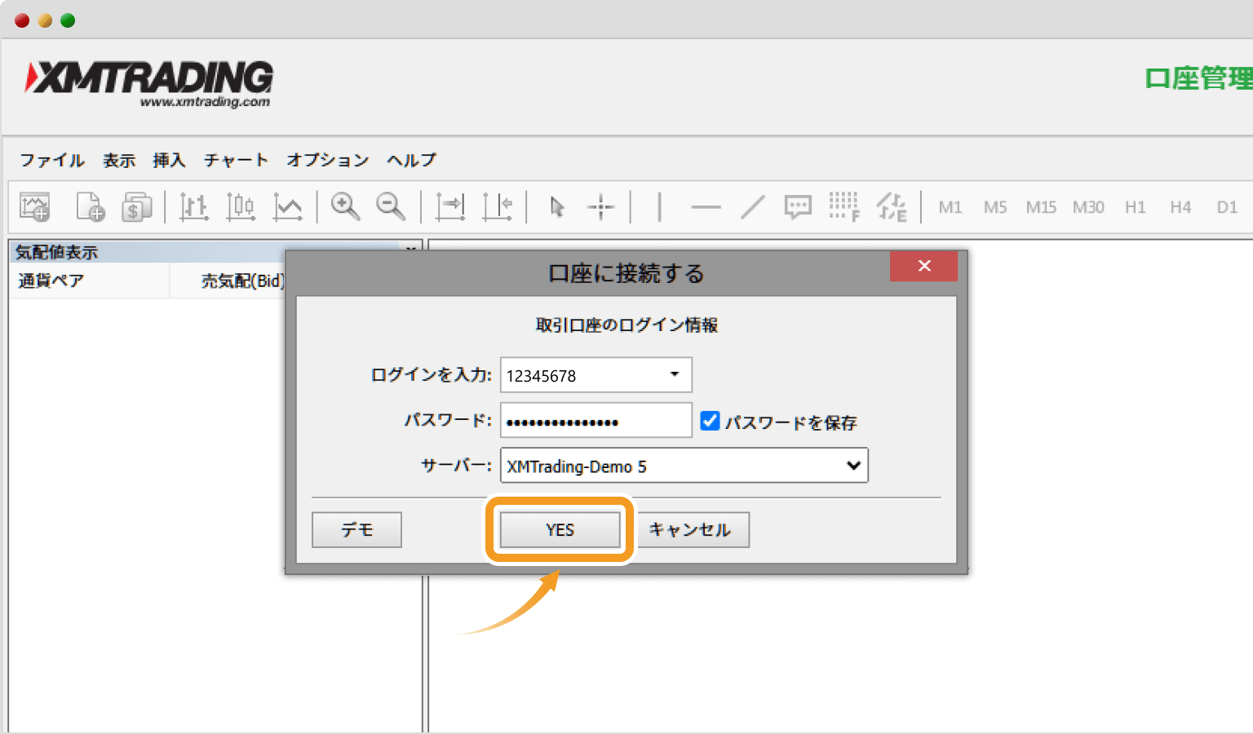Select the cursor arrow tool
1253x734 pixels.
coord(557,207)
